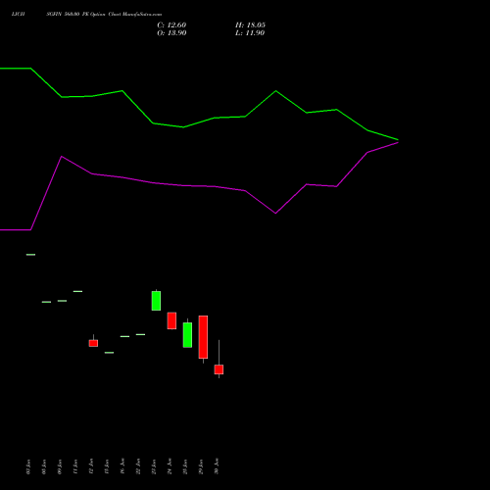Click the open value O: 13.90
Image resolution: width=490 pixels, height=490 pixels.
tap(171, 33)
